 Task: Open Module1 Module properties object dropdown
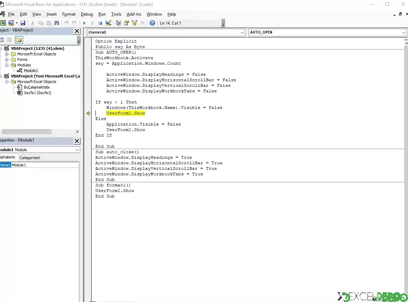[x=77, y=150]
